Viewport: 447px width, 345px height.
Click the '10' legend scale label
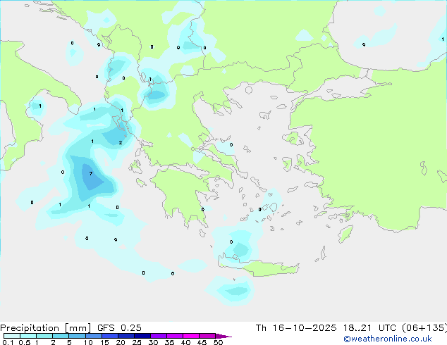point(88,342)
